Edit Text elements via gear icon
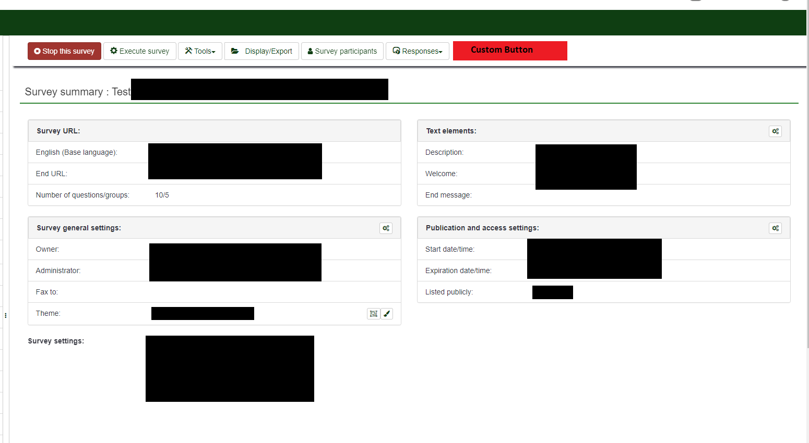This screenshot has width=809, height=443. pyautogui.click(x=775, y=131)
